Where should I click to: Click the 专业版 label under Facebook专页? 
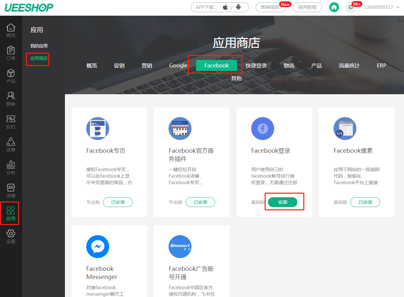point(93,202)
